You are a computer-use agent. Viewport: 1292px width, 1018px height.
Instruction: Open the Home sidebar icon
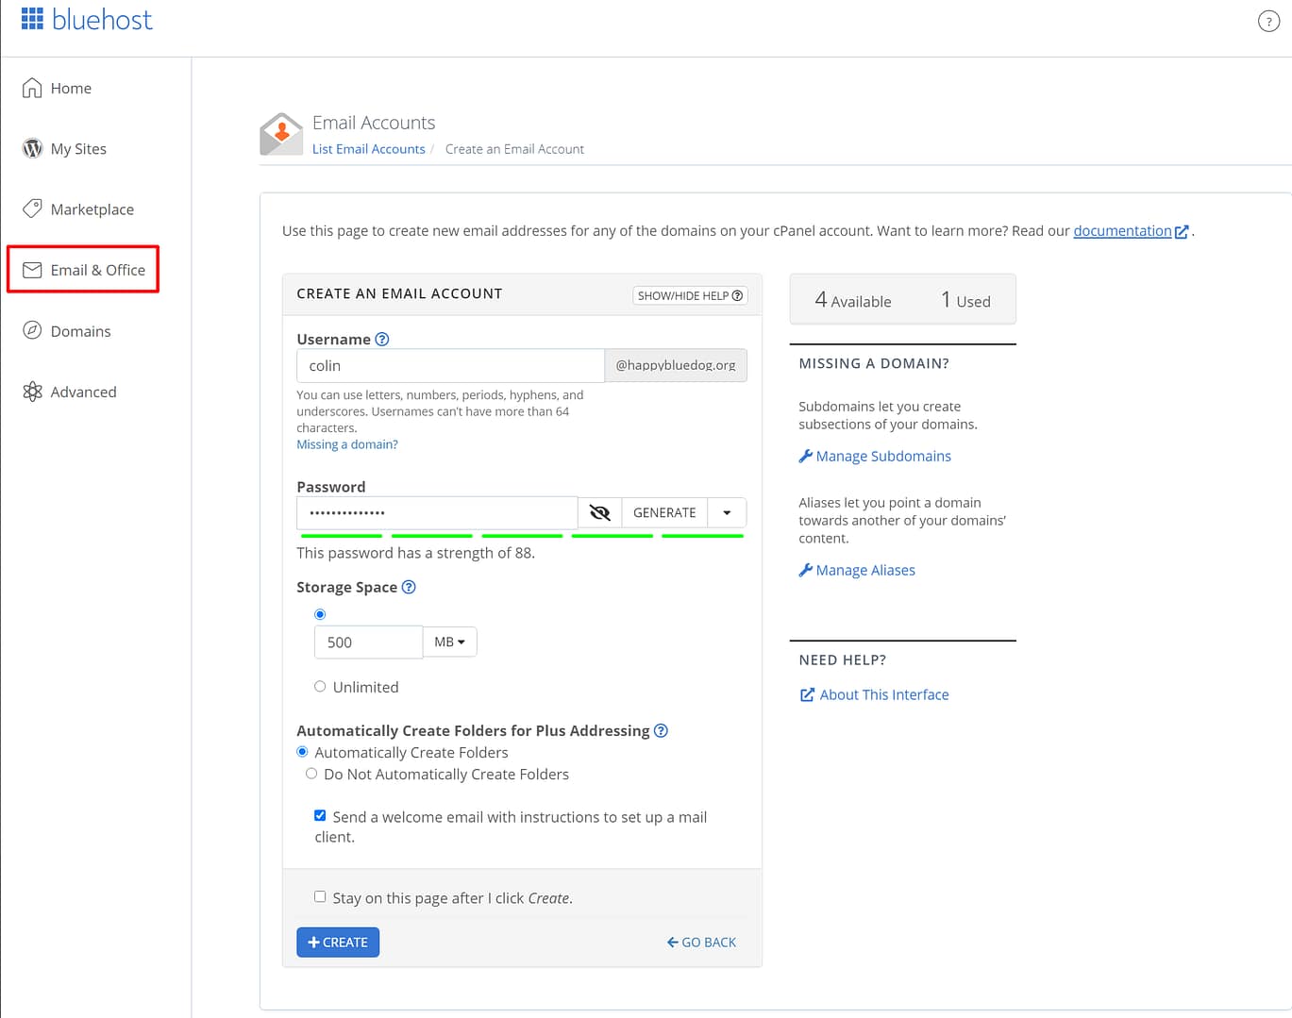click(32, 87)
